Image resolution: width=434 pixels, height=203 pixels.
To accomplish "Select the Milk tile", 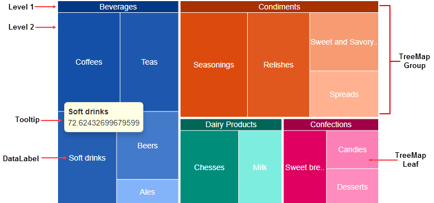I will point(260,167).
